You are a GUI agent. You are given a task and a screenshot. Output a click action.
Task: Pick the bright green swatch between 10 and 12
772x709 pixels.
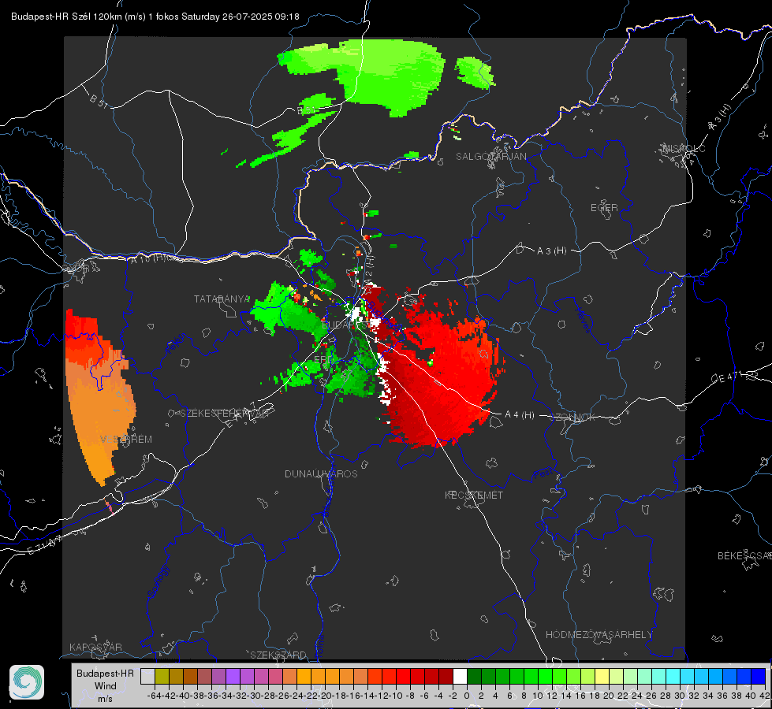pyautogui.click(x=545, y=676)
